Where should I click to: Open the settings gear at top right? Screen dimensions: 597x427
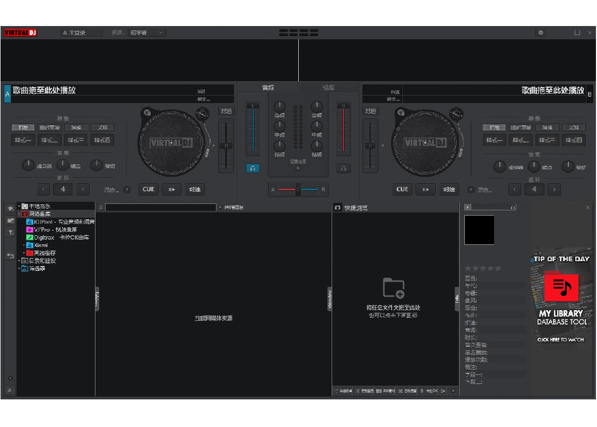(541, 32)
